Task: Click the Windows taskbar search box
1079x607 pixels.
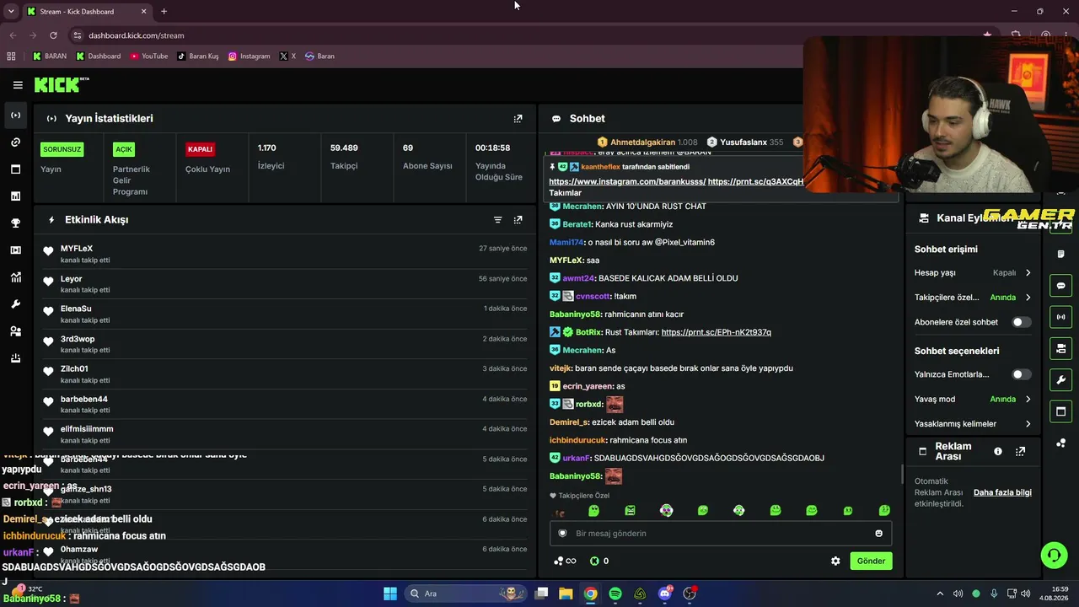Action: [465, 594]
